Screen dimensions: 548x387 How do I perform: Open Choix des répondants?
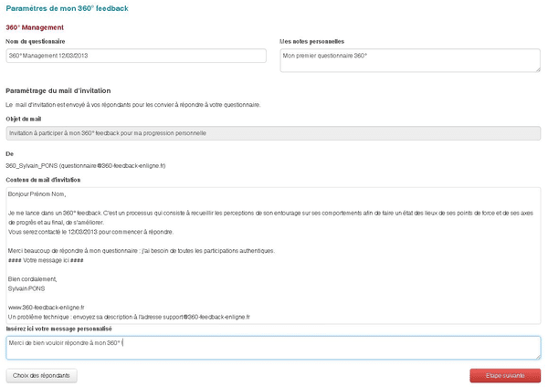(41, 375)
